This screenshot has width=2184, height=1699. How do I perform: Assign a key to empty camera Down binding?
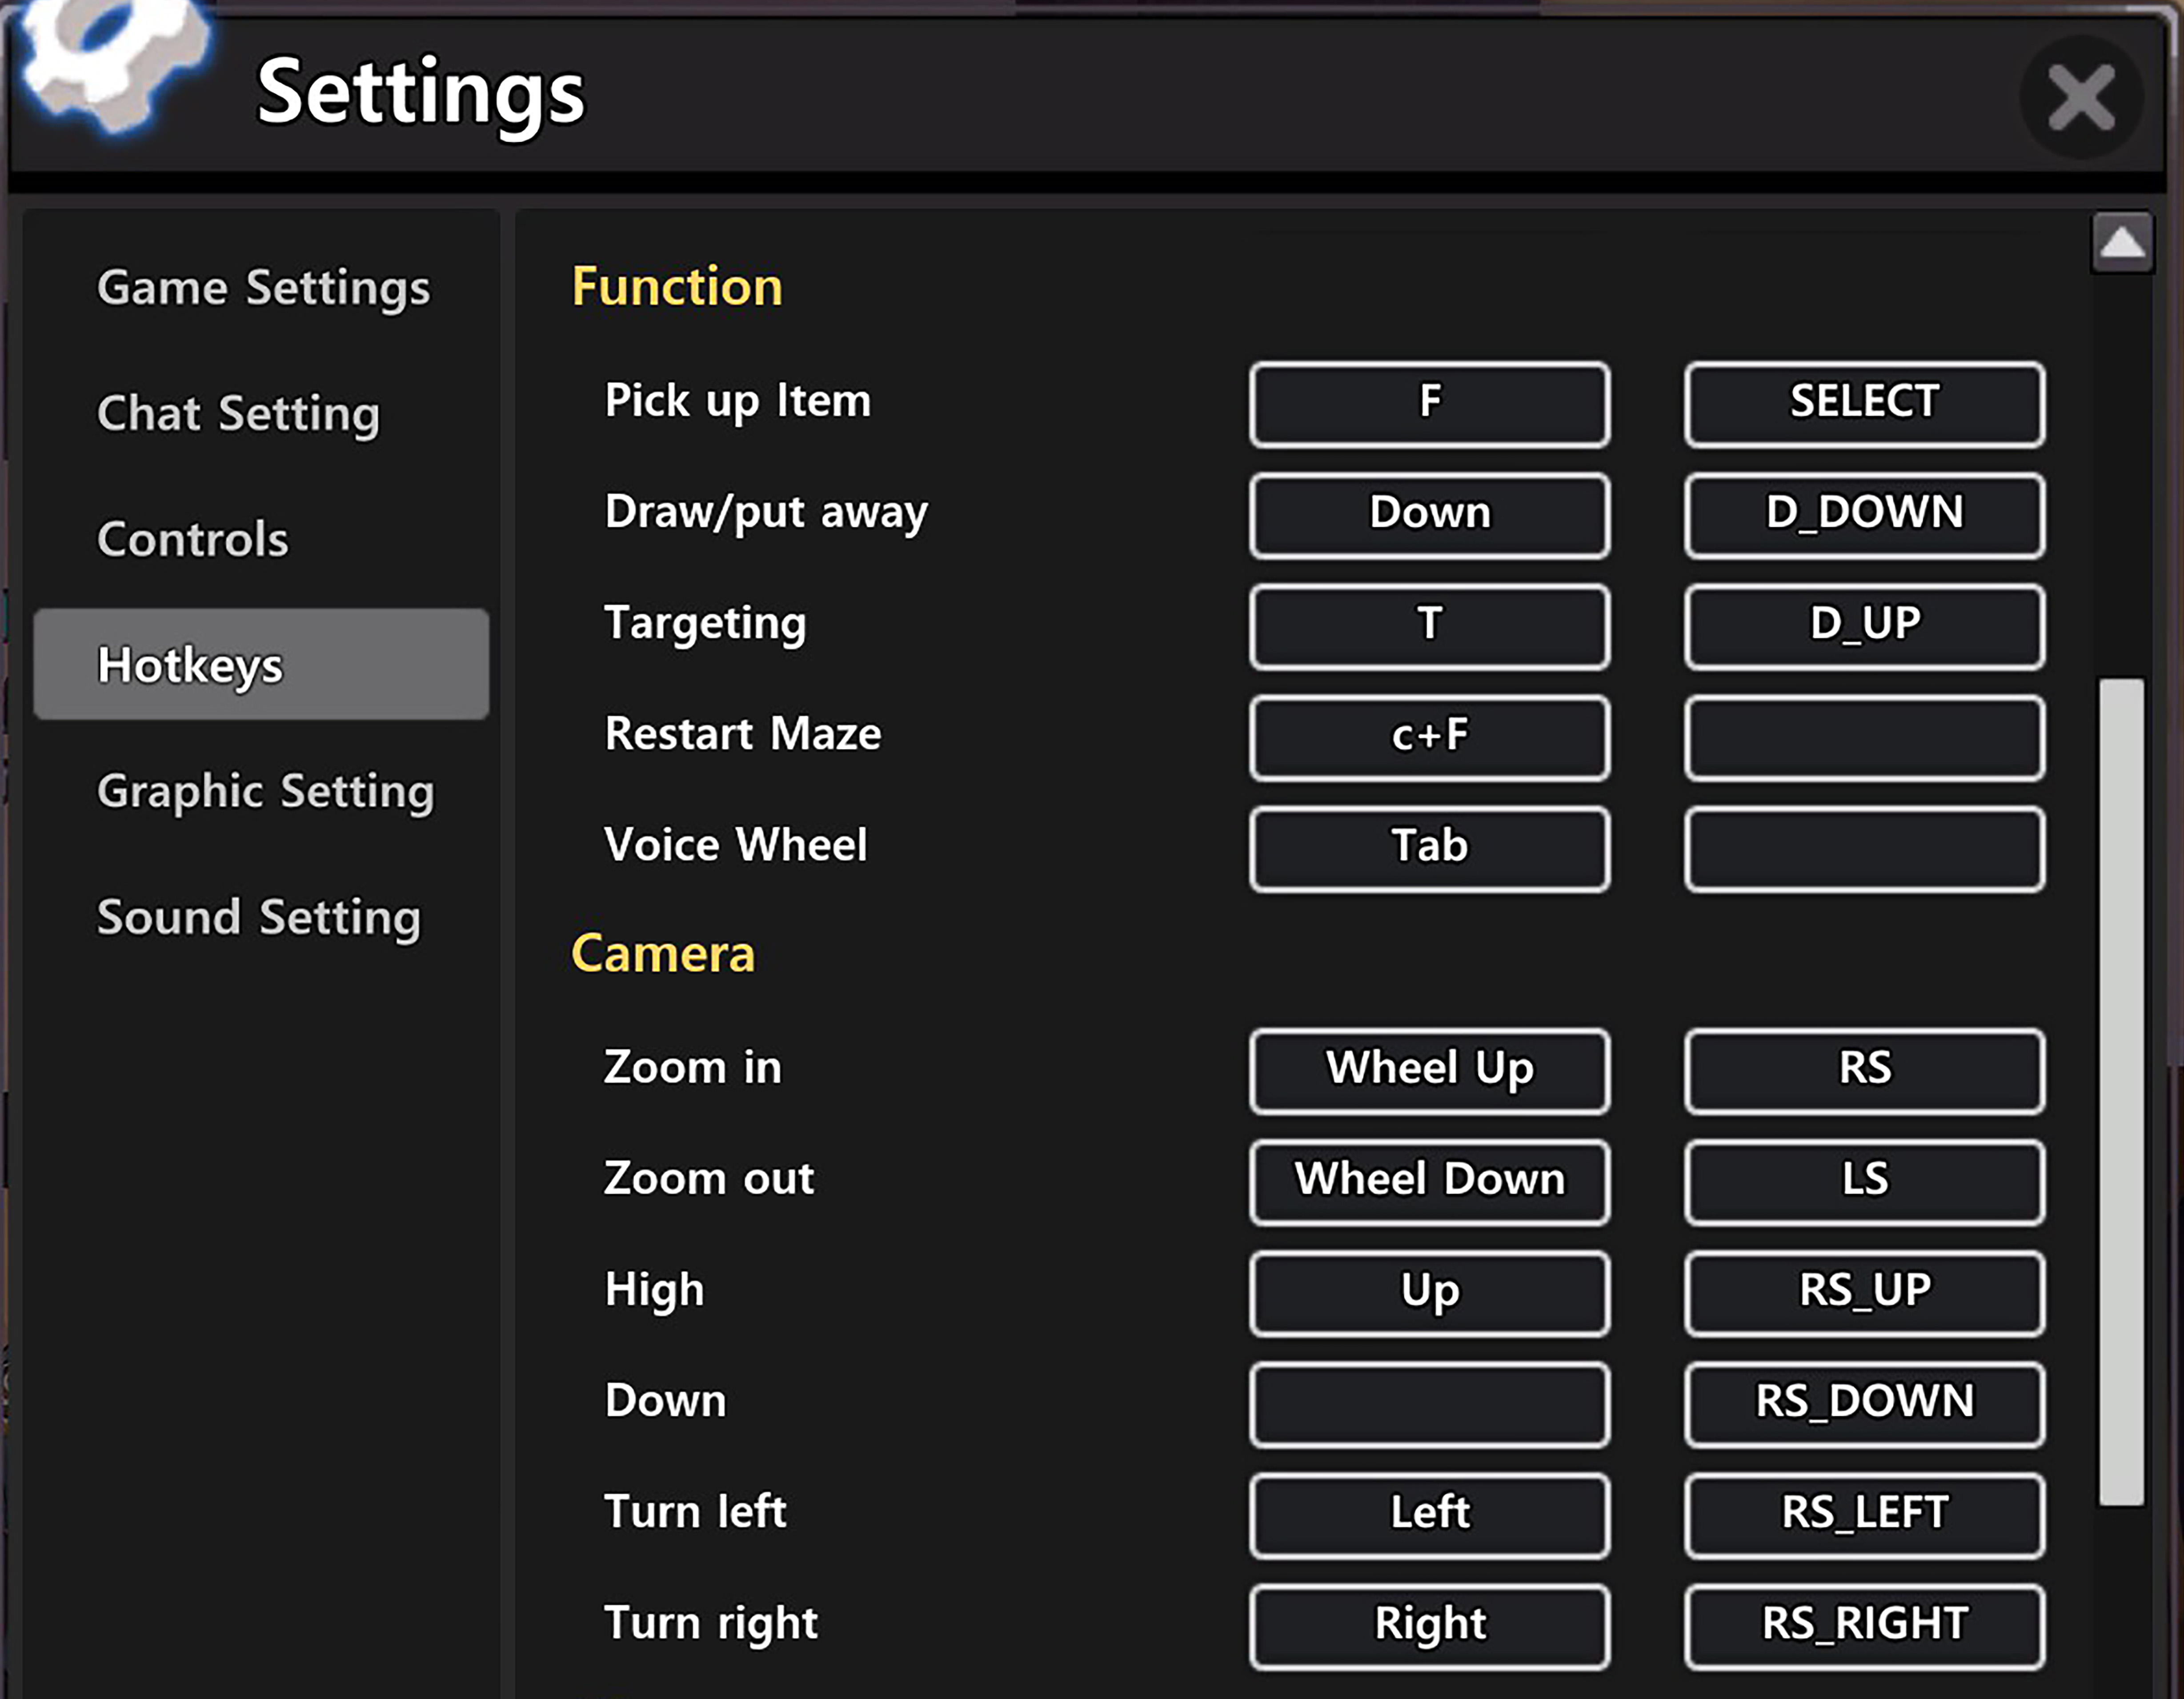point(1429,1403)
